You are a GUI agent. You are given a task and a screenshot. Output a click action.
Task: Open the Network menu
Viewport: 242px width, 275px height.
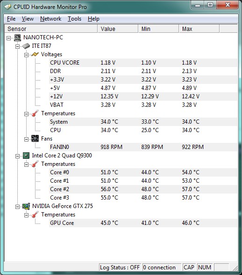click(x=51, y=19)
